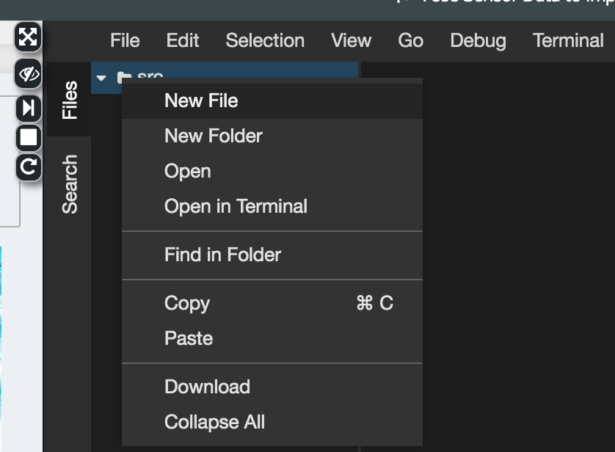
Task: Switch to the Search sidebar tab
Action: (69, 184)
